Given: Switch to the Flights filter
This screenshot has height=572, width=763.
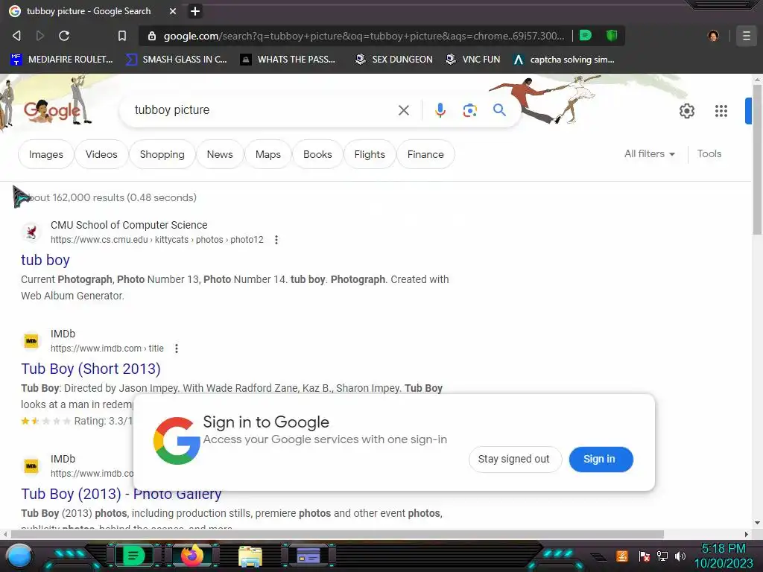Looking at the screenshot, I should (x=370, y=154).
